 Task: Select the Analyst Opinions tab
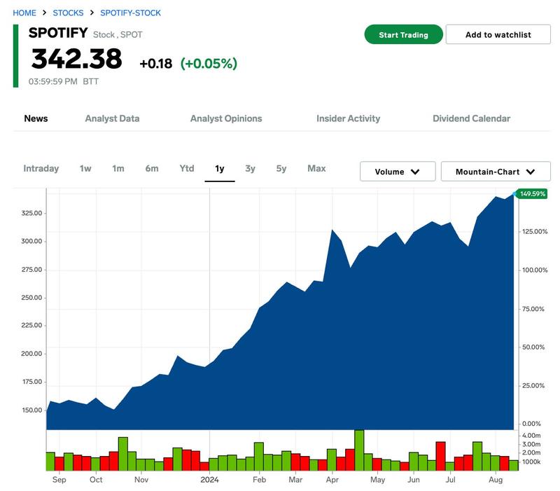226,118
